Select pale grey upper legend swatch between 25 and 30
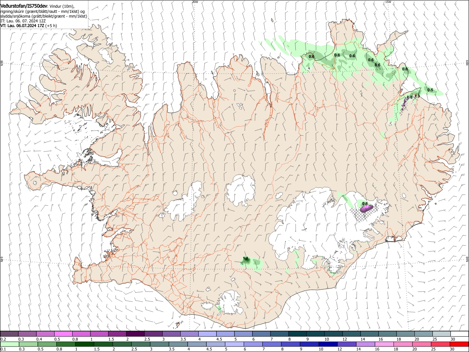The width and height of the screenshot is (469, 352). point(441,334)
